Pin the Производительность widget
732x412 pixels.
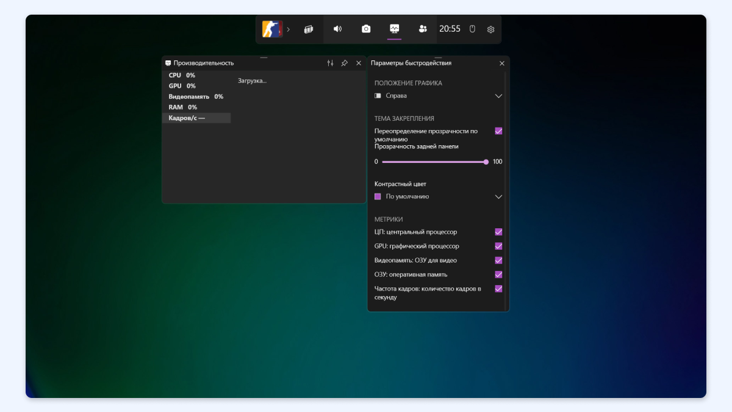coord(345,63)
